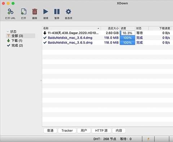The height and width of the screenshot is (142, 173).
Task: Click the checkmark icon of BaiduNetdisk 3.6.5
Action: point(45,42)
